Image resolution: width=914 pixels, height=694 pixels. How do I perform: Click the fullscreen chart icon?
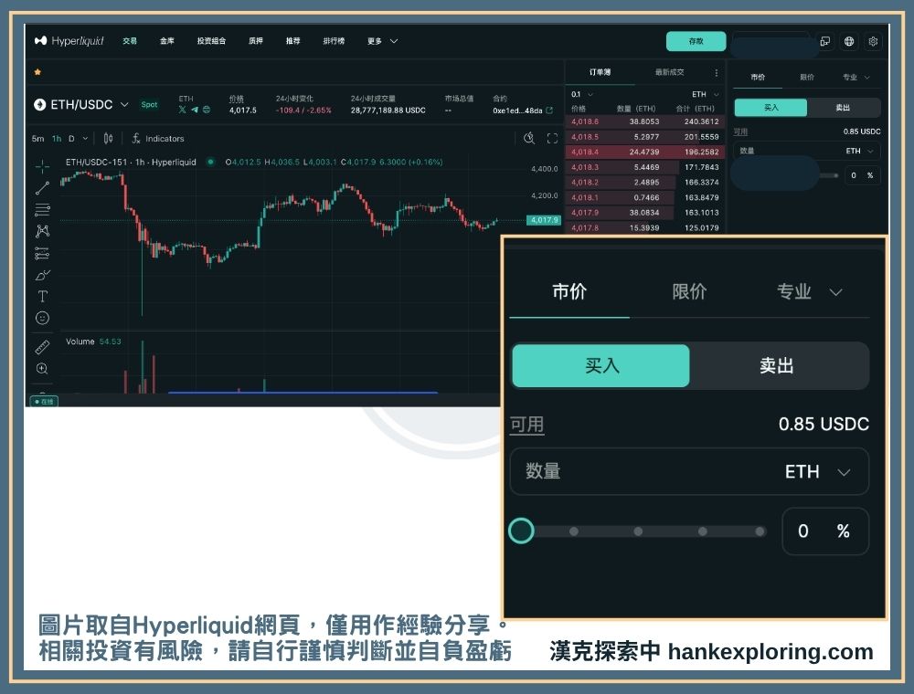pyautogui.click(x=552, y=139)
